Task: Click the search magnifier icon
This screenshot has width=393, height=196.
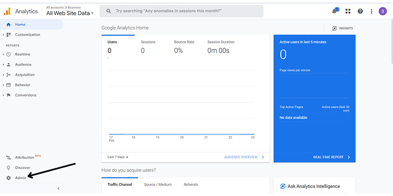Action: point(108,11)
